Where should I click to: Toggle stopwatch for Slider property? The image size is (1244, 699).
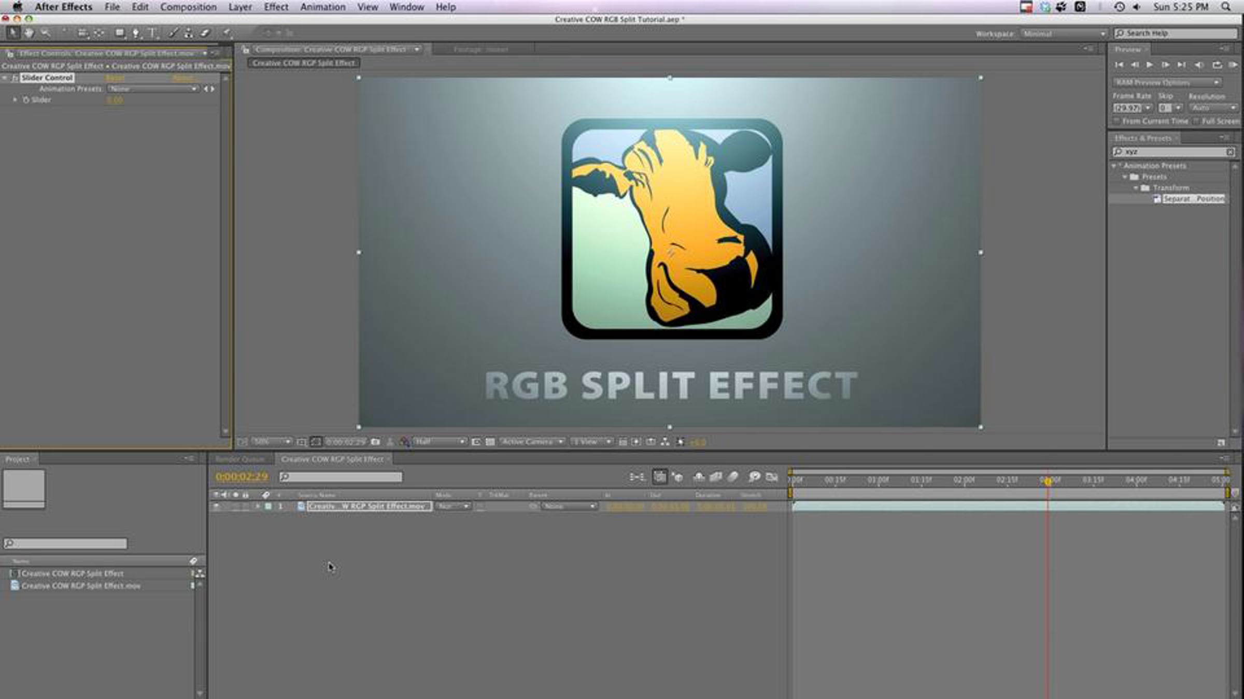click(26, 100)
